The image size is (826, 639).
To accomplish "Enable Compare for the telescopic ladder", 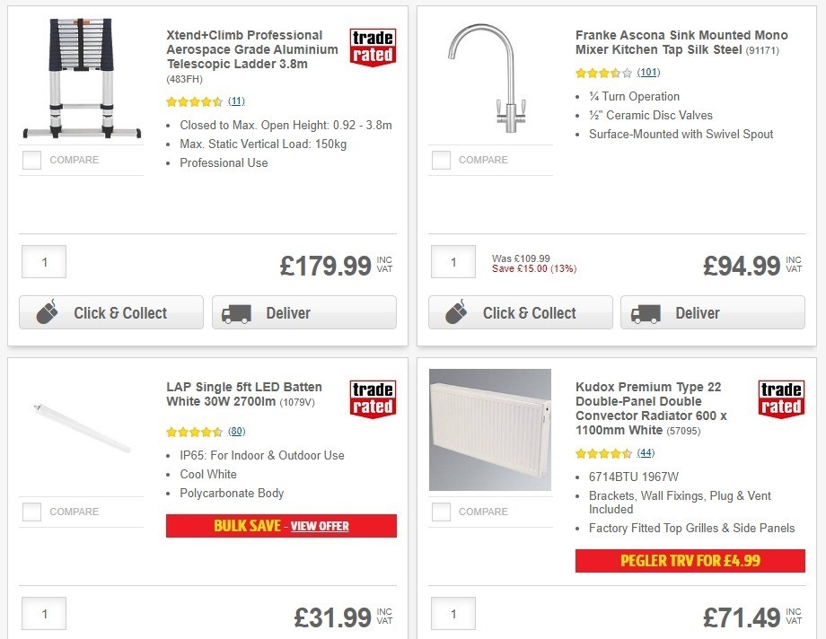I will click(31, 160).
